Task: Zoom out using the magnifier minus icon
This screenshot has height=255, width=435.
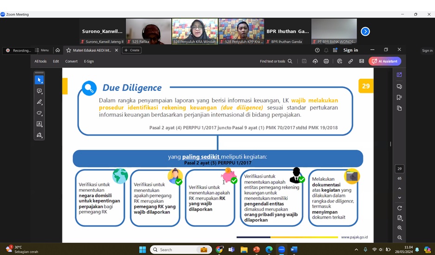Action: coord(399,238)
